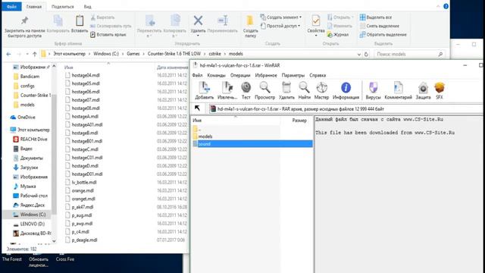Open Файл tab in Explorer ribbon
This screenshot has width=485, height=273.
[11, 7]
